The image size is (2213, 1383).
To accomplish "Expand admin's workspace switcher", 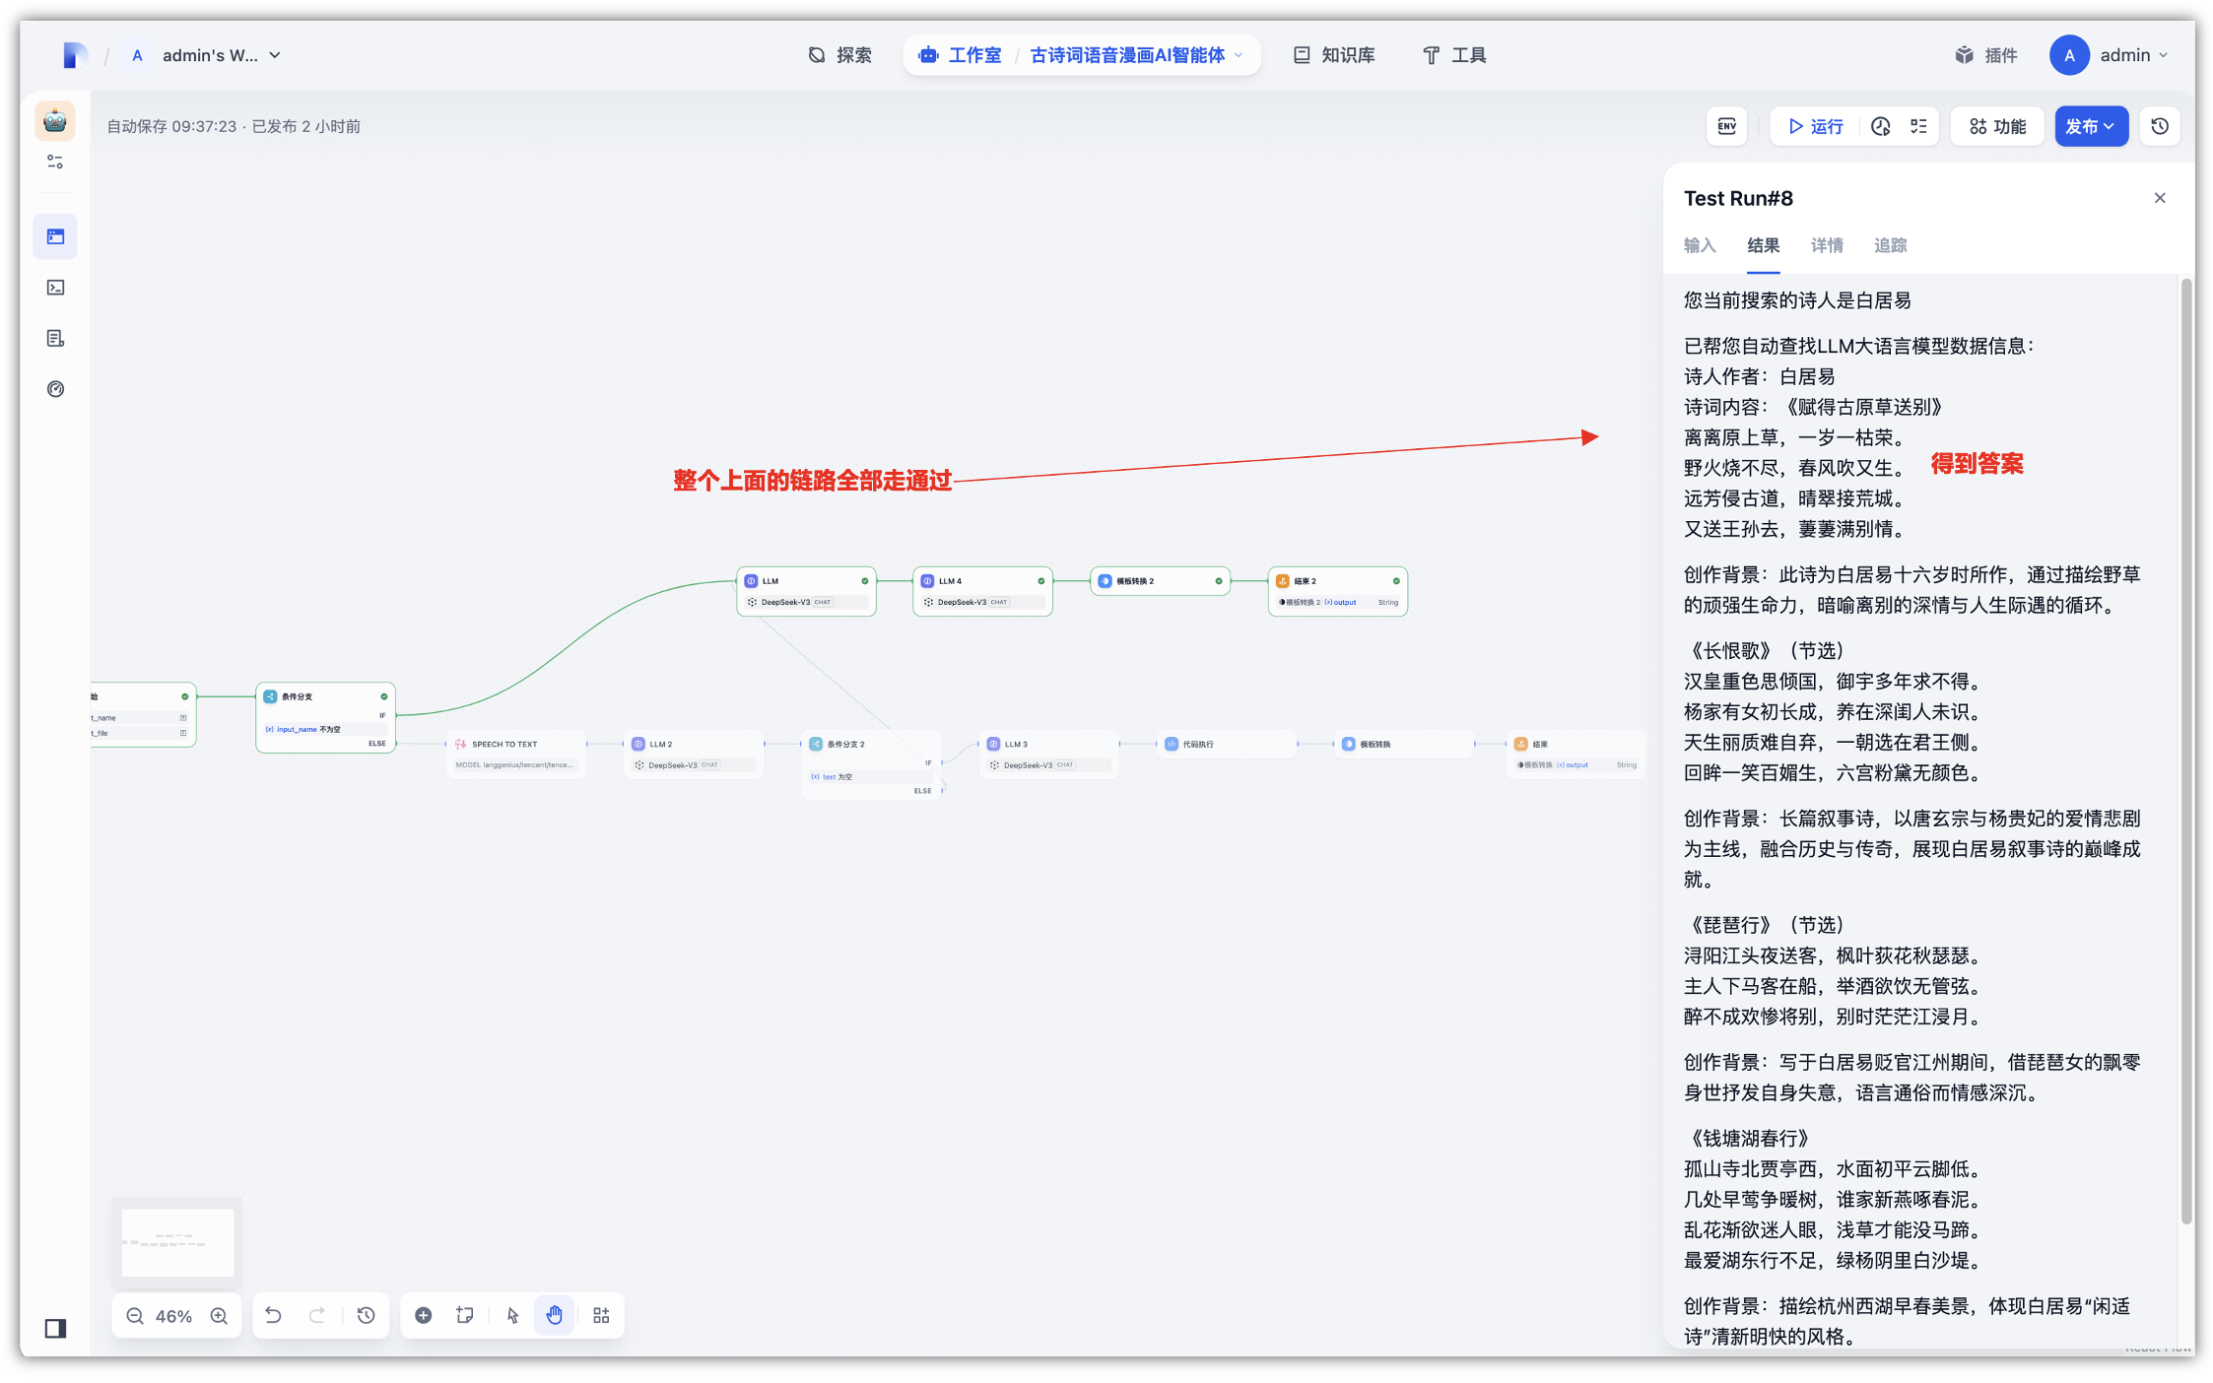I will tap(209, 55).
